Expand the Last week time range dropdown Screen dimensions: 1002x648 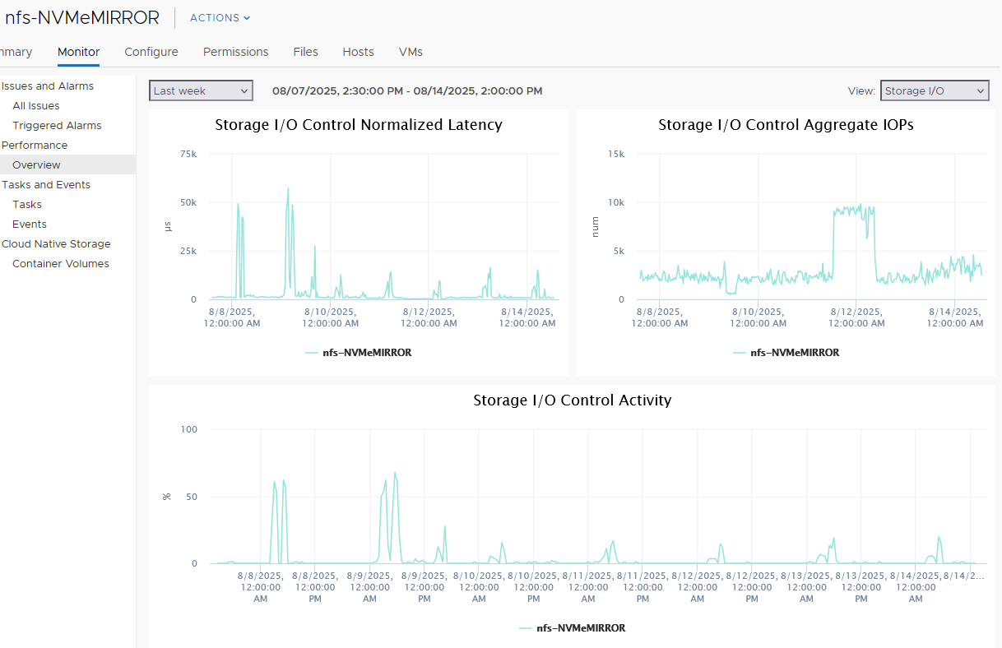coord(201,90)
